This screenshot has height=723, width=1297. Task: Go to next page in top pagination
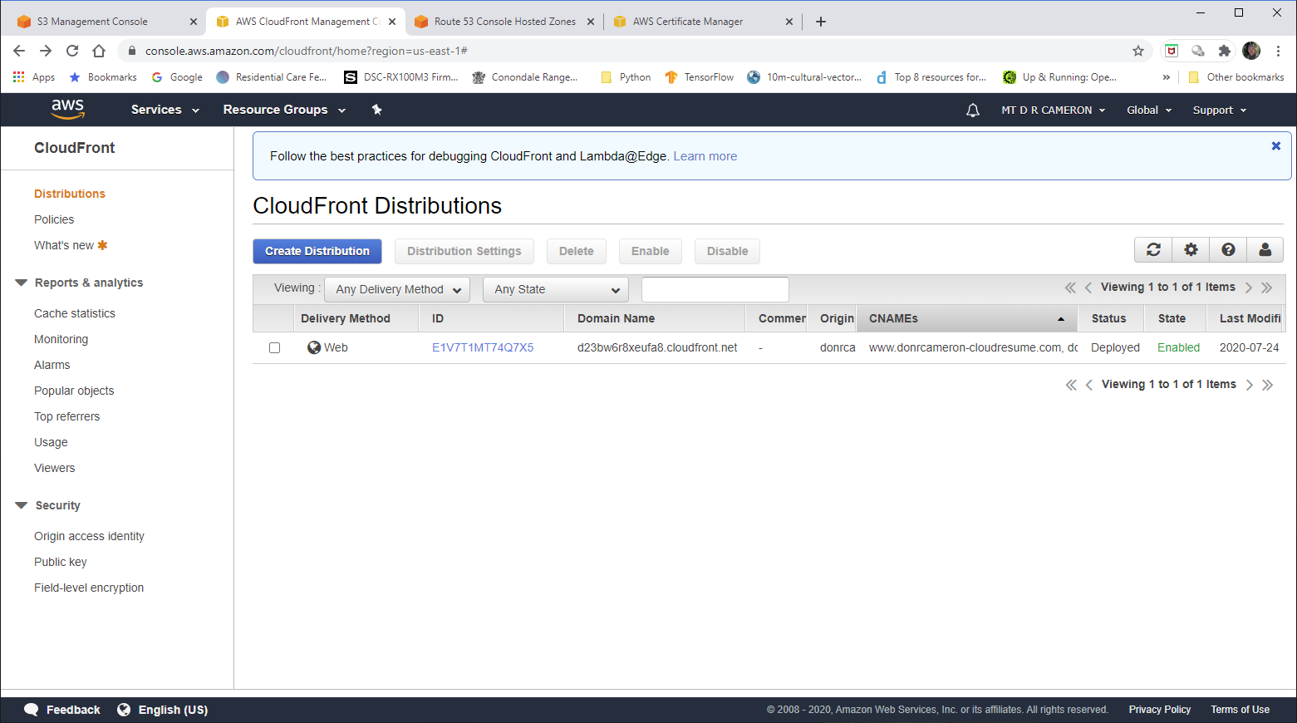(1249, 288)
